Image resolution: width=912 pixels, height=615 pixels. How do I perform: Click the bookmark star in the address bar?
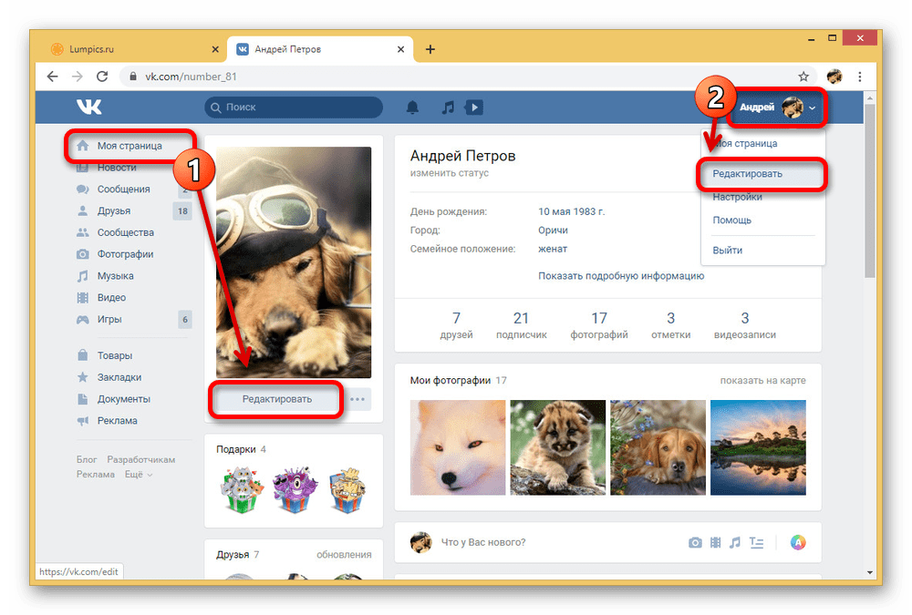pyautogui.click(x=803, y=77)
